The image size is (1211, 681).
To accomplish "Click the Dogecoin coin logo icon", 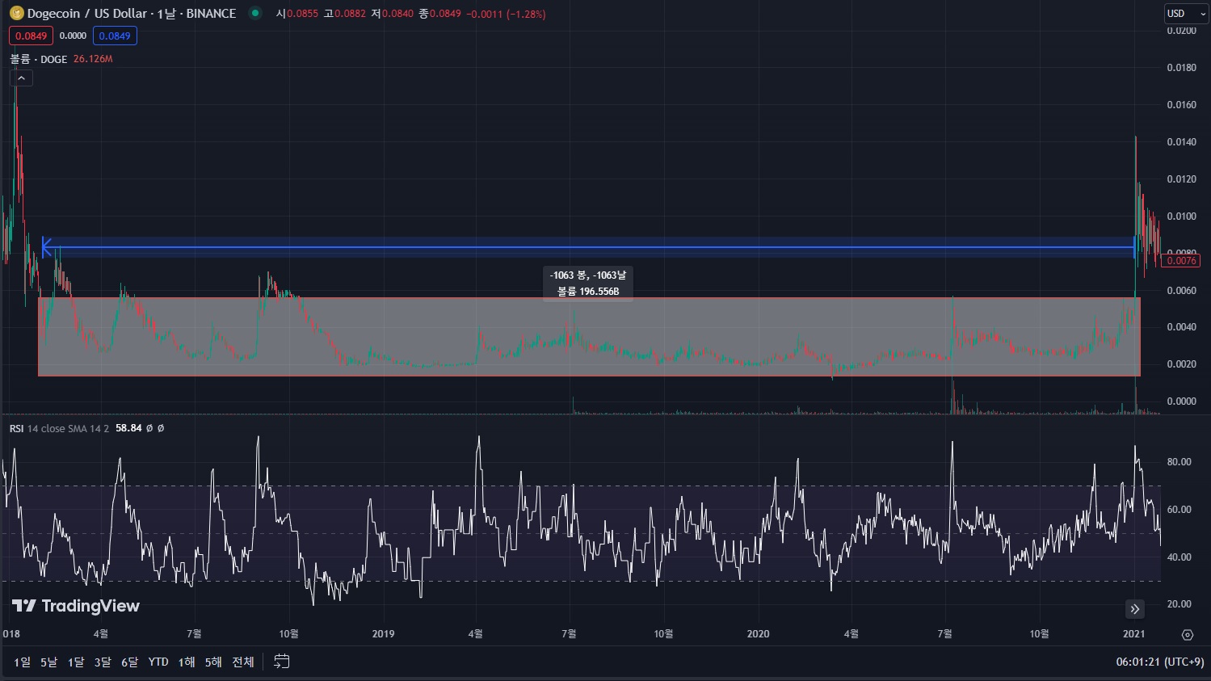I will (x=16, y=13).
